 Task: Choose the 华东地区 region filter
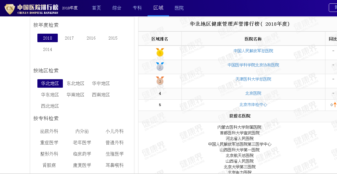tap(50, 95)
